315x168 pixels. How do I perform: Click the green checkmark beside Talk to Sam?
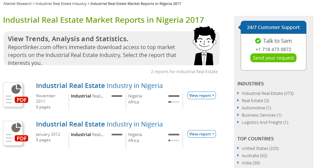tap(258, 41)
